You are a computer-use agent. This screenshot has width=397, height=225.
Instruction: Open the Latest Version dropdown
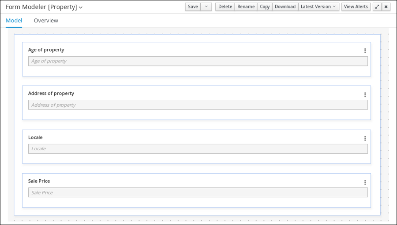click(319, 7)
